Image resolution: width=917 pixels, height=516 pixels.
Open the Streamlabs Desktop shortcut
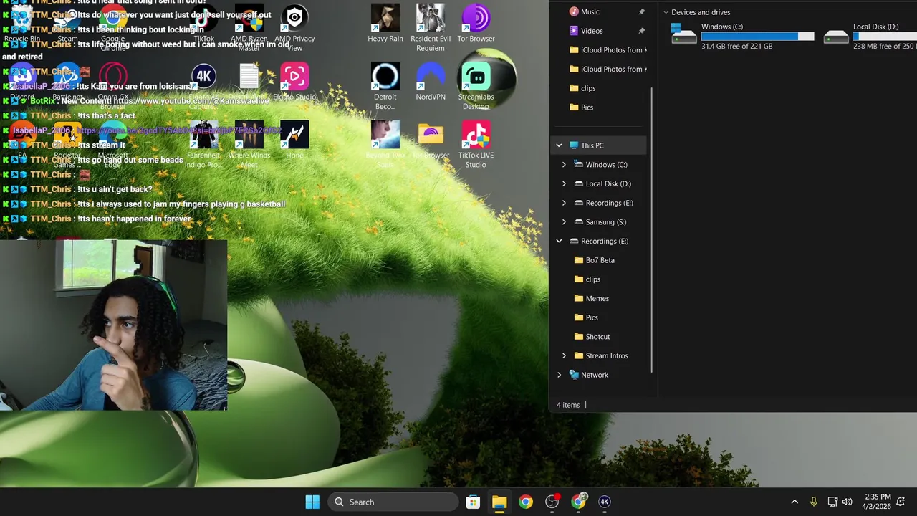tap(476, 86)
